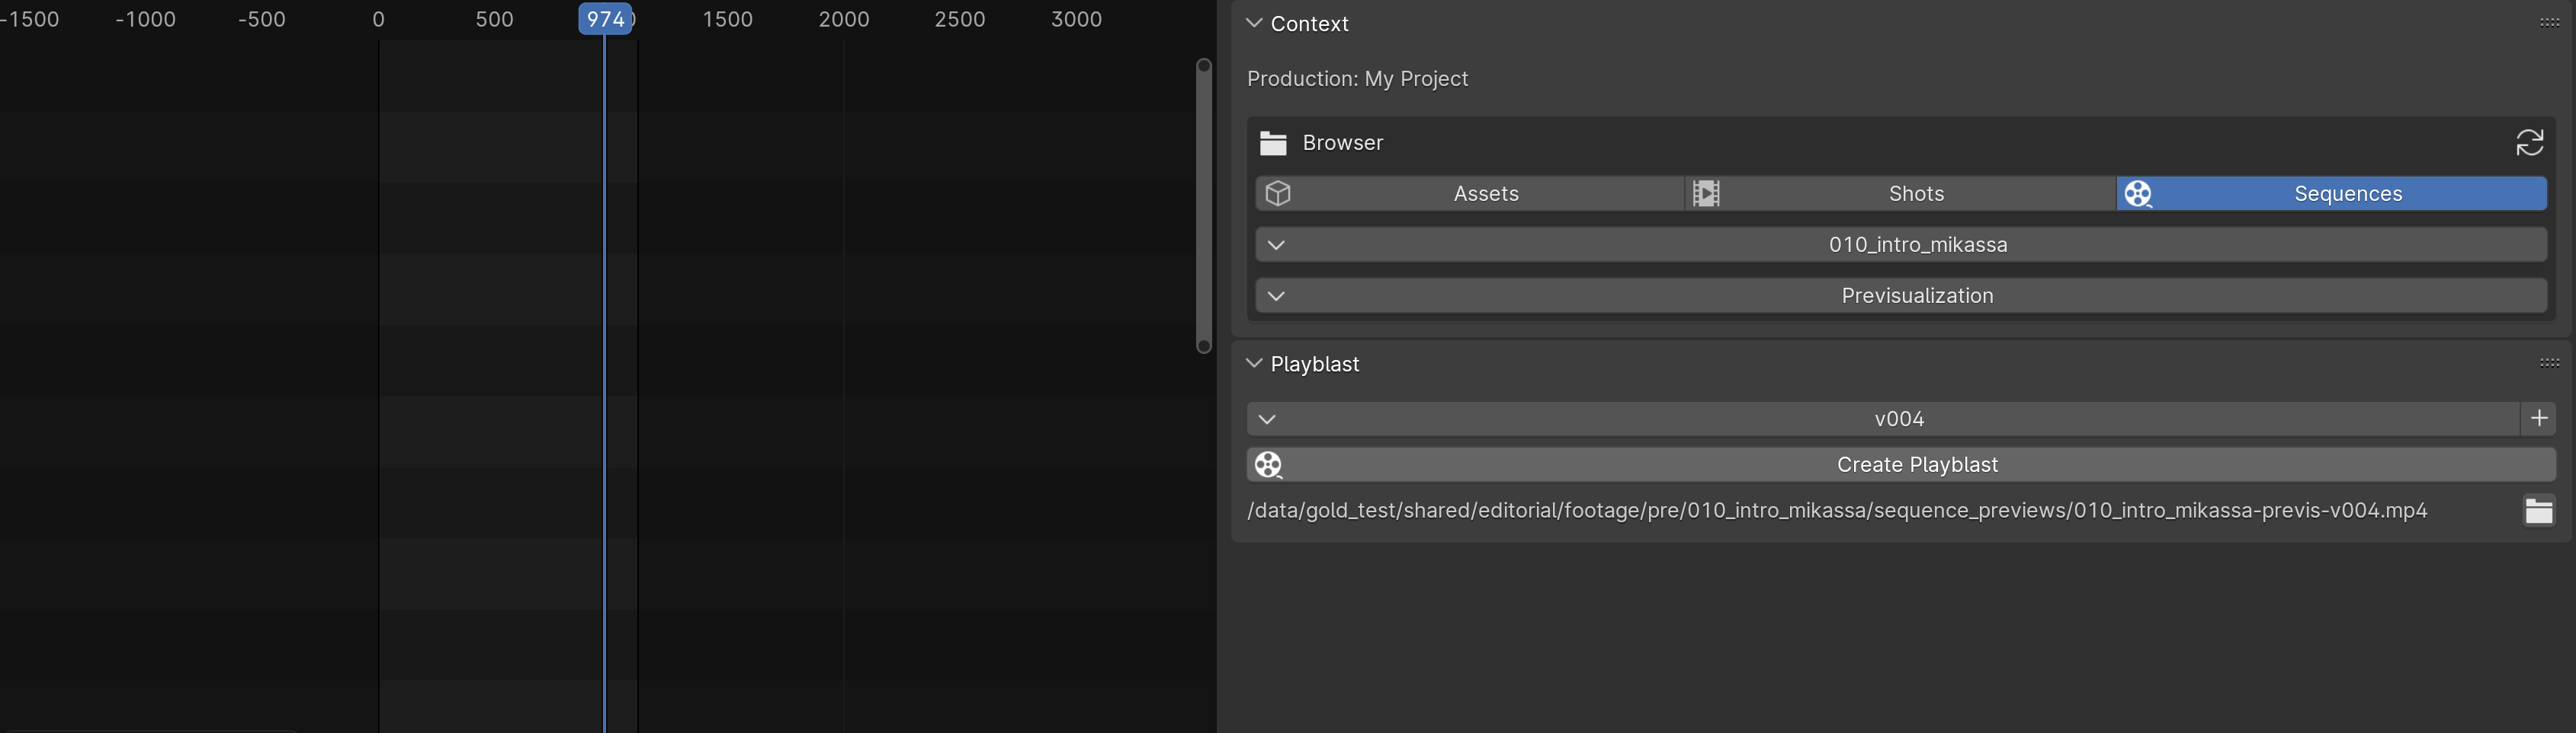
Task: Select the Sequences tab
Action: click(2331, 194)
